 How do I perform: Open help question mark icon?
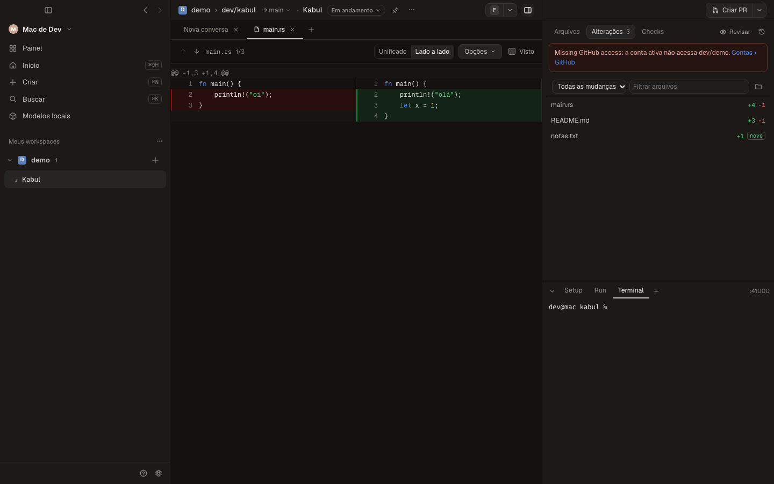point(144,473)
